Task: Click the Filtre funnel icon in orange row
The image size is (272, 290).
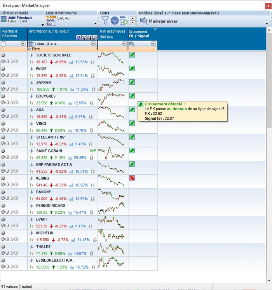Action: point(29,49)
